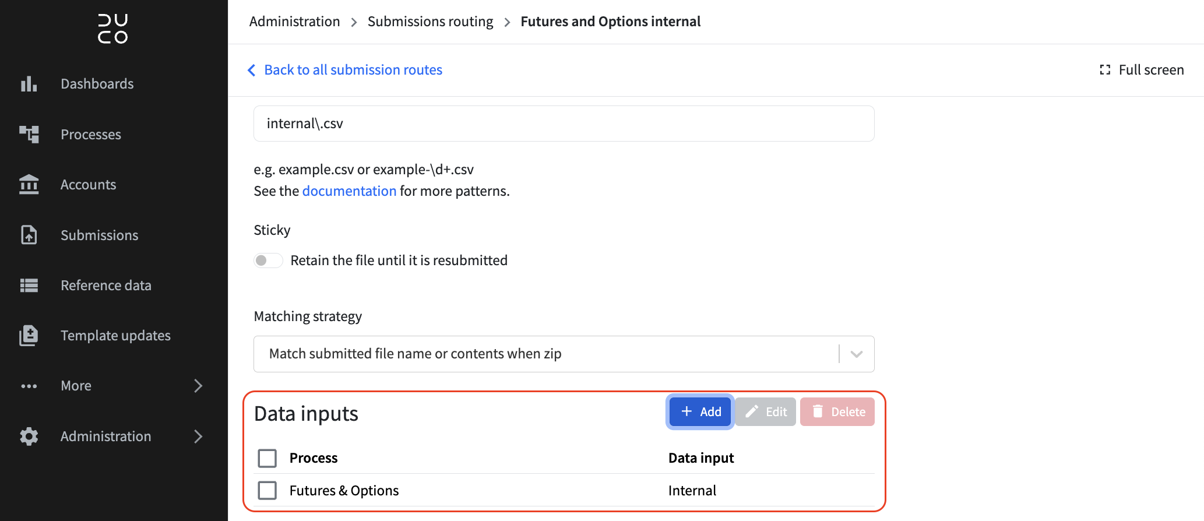Expand the Administration submenu chevron
Viewport: 1204px width, 521px height.
[x=198, y=436]
